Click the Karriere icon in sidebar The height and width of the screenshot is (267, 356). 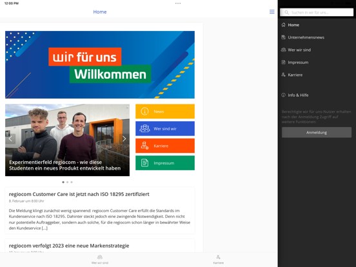(x=283, y=75)
